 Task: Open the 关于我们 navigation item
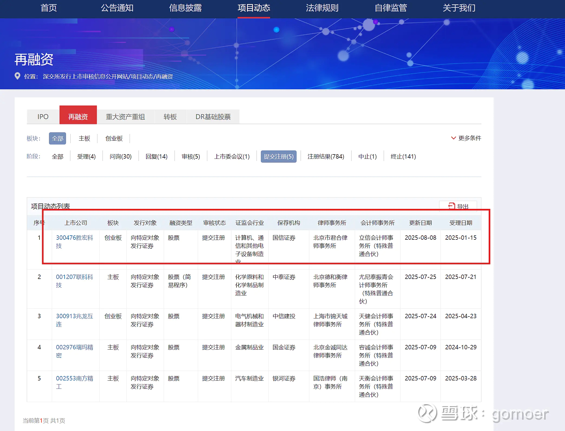coord(459,8)
